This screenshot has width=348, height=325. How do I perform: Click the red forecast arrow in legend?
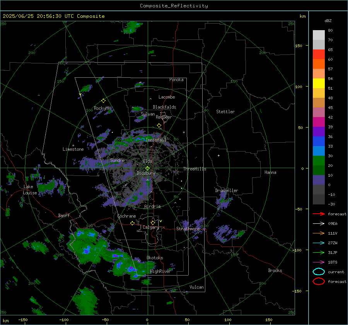tap(319, 214)
